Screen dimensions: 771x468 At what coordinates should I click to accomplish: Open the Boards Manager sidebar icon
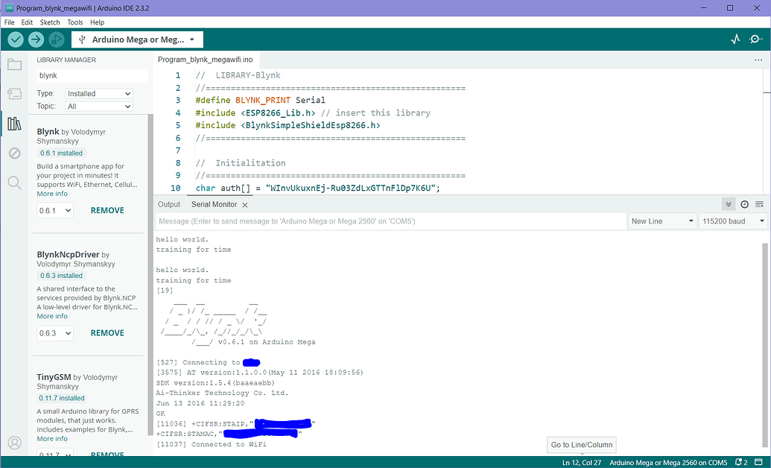tap(14, 93)
